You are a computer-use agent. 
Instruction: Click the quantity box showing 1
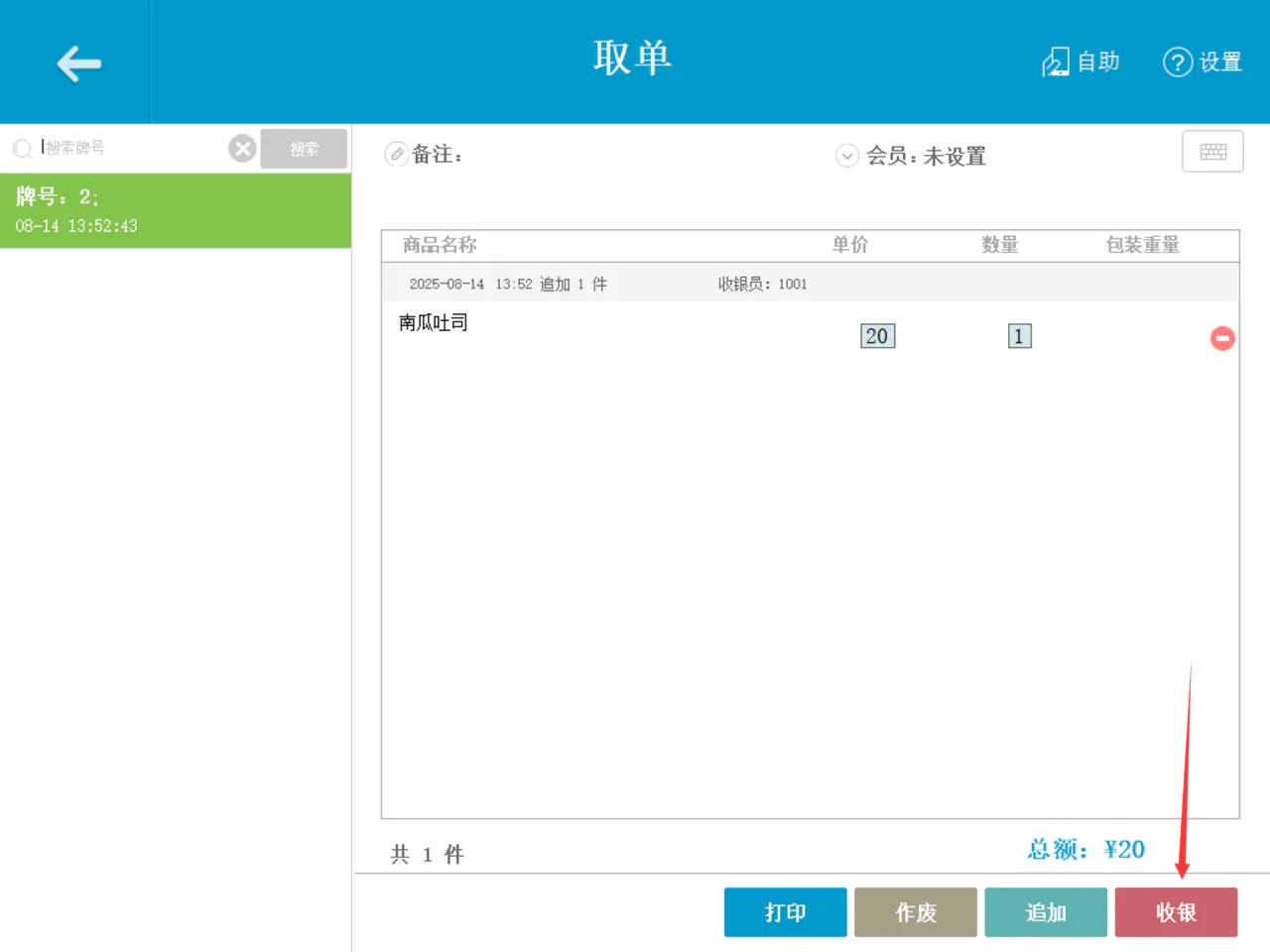coord(1019,336)
